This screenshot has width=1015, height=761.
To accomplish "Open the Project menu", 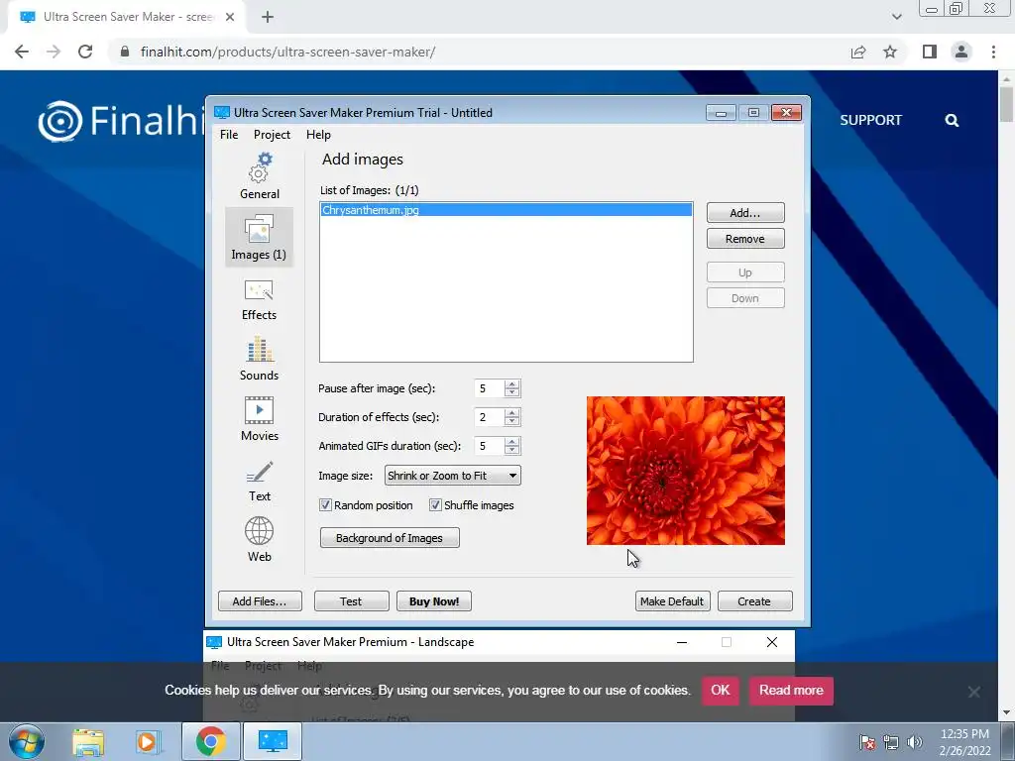I will tap(272, 135).
